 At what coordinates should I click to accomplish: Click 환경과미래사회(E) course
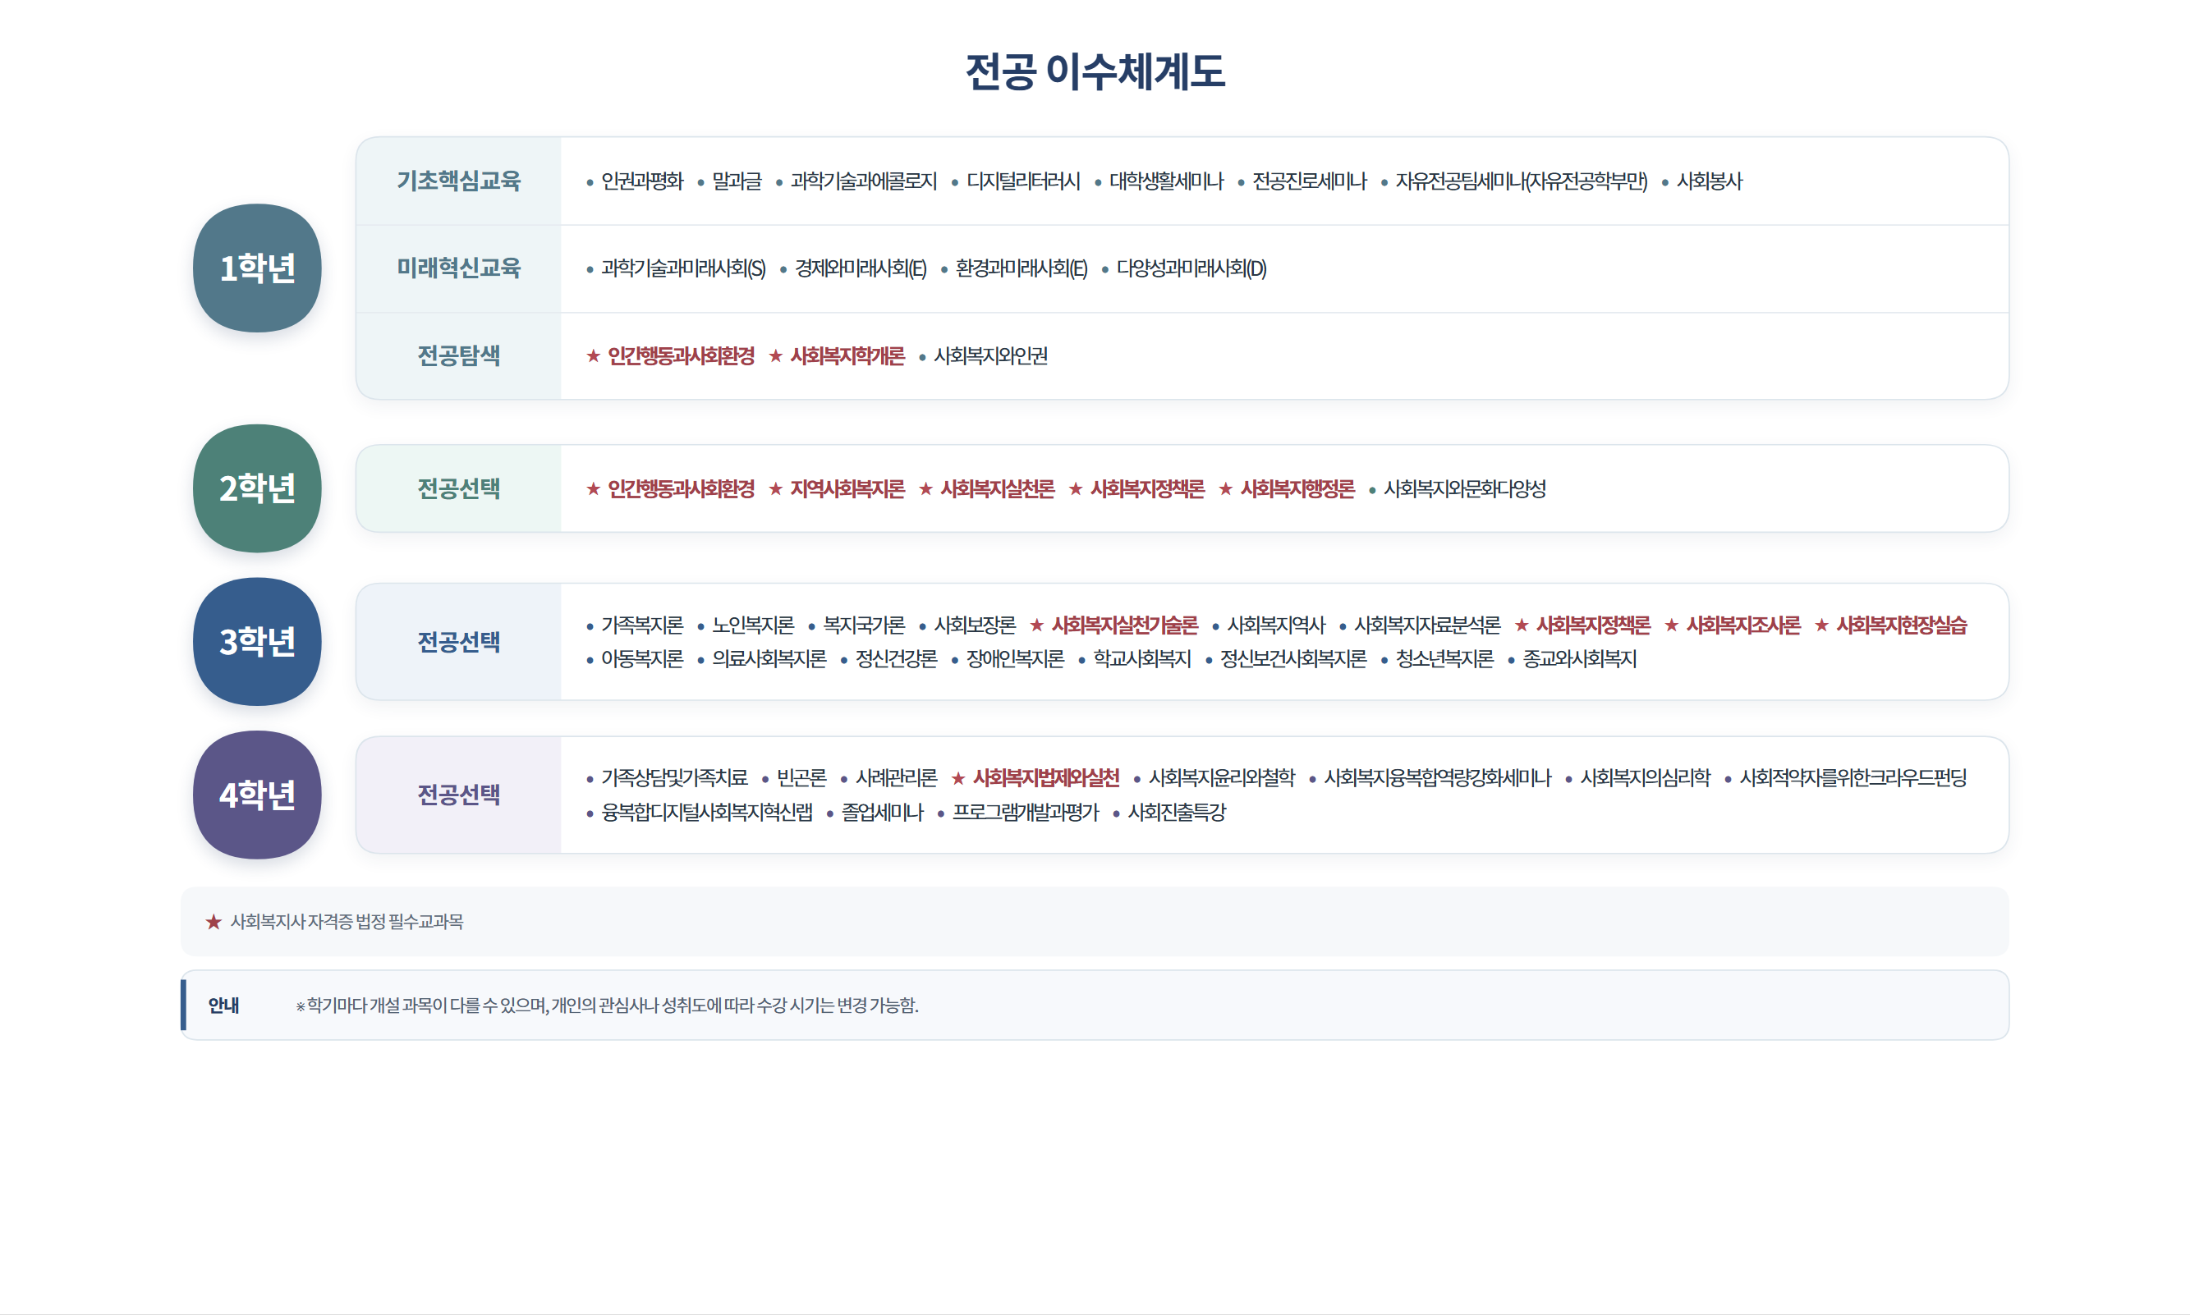click(1022, 268)
